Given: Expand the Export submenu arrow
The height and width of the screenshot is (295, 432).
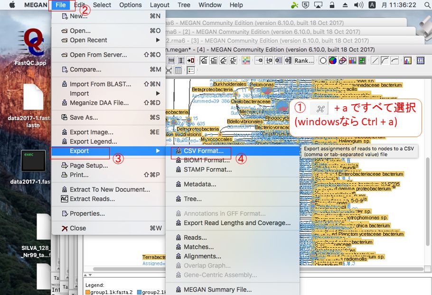Looking at the screenshot, I should tap(158, 151).
